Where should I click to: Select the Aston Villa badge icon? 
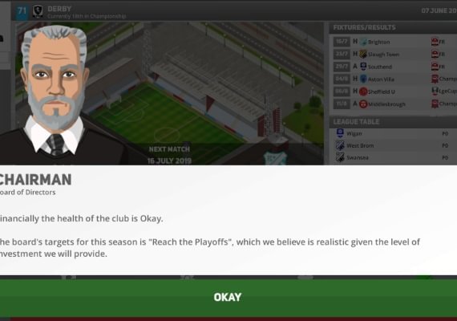click(x=363, y=79)
